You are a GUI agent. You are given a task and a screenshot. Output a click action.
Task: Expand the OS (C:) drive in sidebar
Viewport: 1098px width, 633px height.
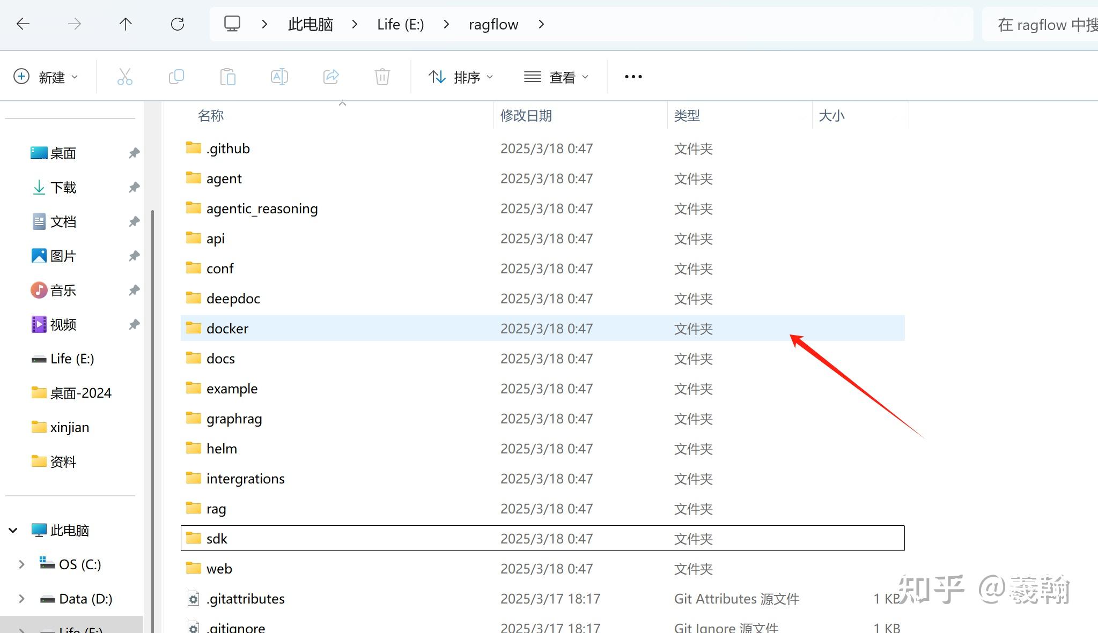pos(21,564)
